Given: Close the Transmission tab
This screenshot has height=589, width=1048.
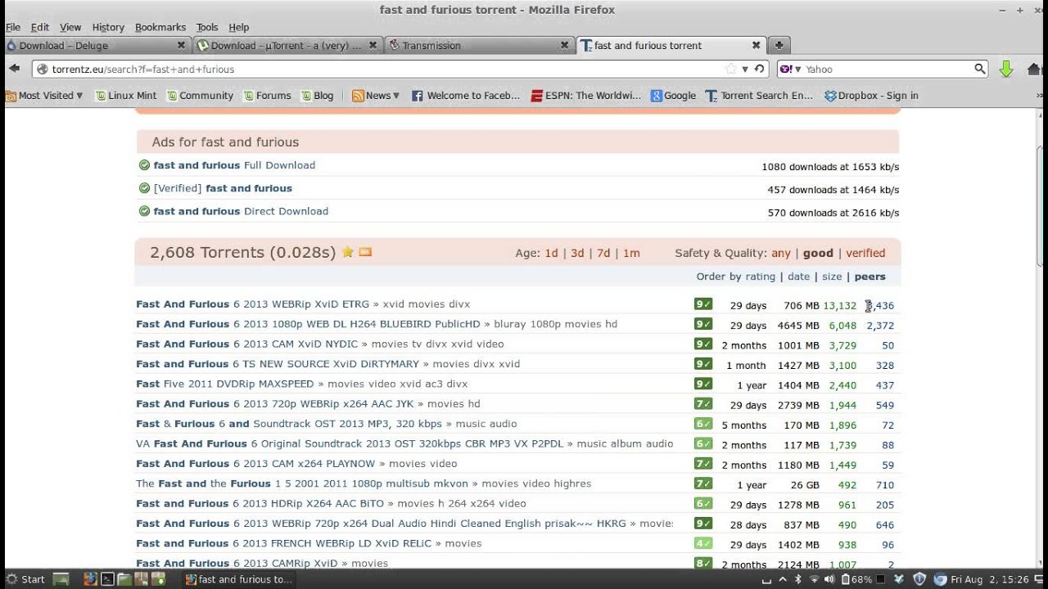Looking at the screenshot, I should pos(564,45).
